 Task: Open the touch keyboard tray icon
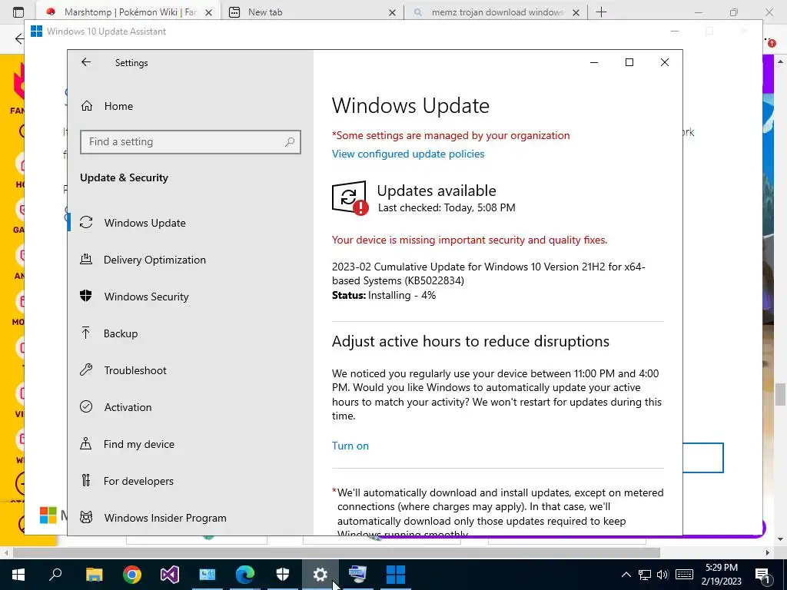tap(684, 575)
